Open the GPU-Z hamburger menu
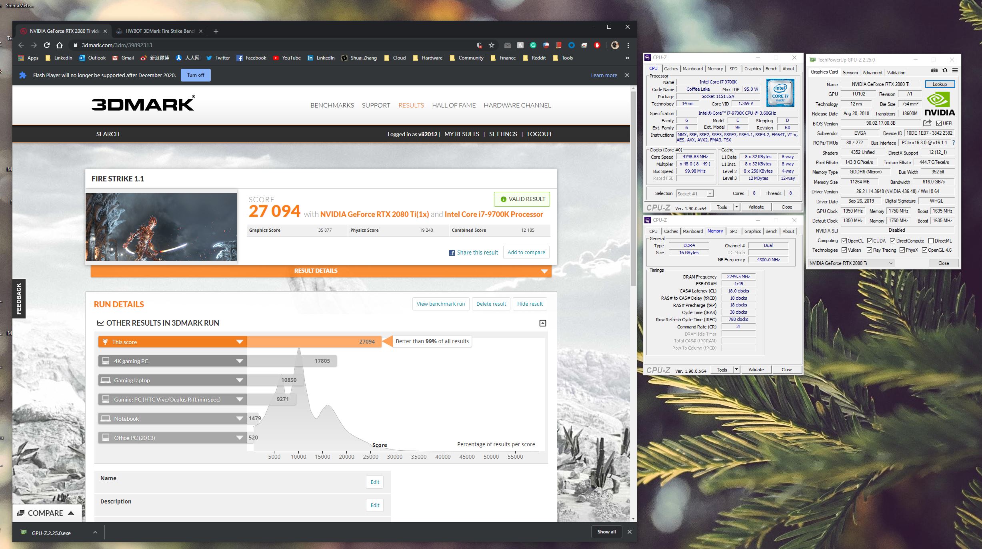The height and width of the screenshot is (549, 982). [x=955, y=70]
